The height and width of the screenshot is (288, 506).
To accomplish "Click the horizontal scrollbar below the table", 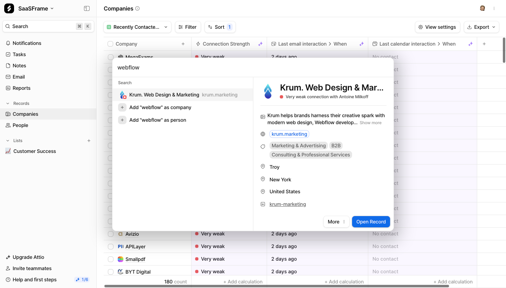I will (277, 286).
